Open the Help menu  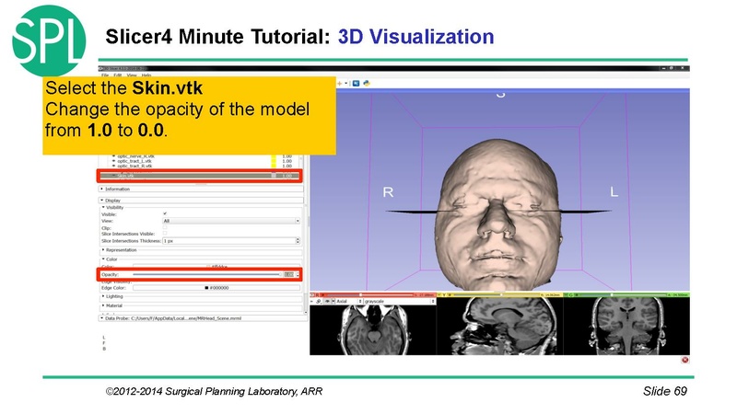(x=146, y=75)
